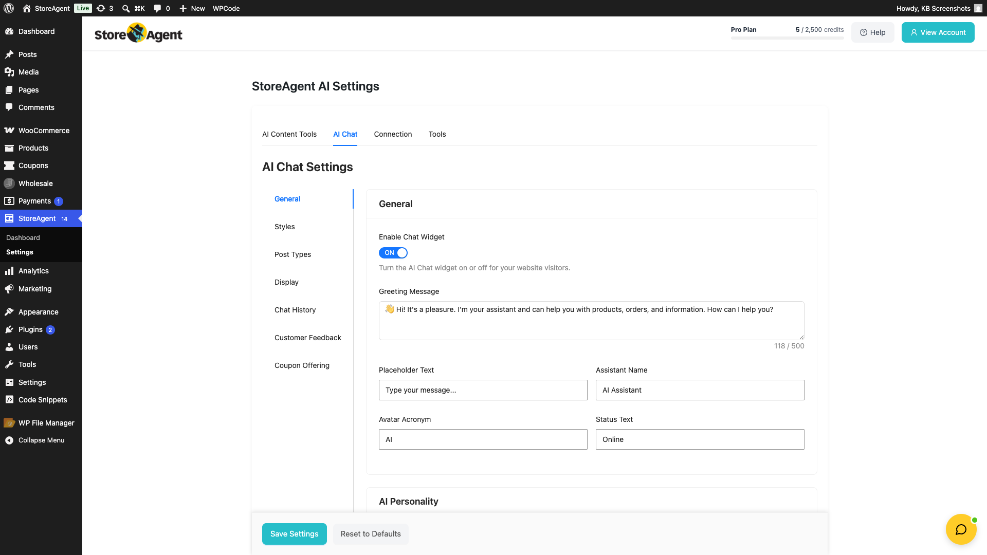Click the WooCommerce logo icon
The height and width of the screenshot is (555, 987).
click(x=9, y=131)
